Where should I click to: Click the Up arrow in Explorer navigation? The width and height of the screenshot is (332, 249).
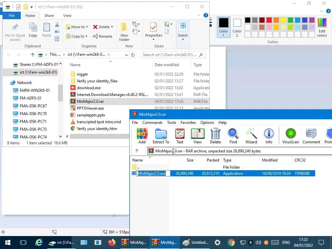33,55
